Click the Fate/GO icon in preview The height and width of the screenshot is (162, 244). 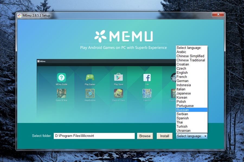[x=147, y=93]
